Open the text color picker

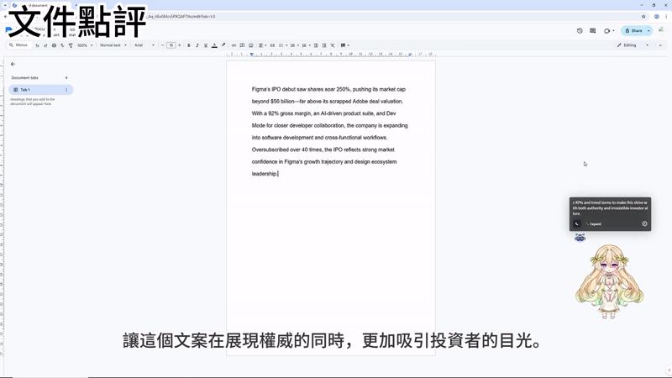(x=214, y=45)
